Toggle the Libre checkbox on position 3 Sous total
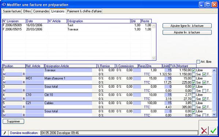 tap(194, 87)
